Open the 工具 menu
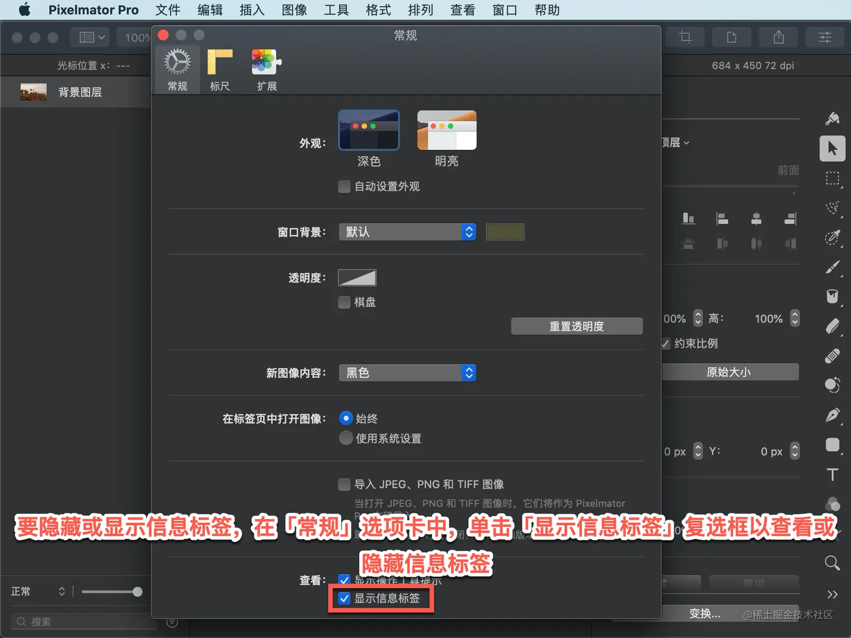Viewport: 851px width, 638px height. click(x=337, y=10)
